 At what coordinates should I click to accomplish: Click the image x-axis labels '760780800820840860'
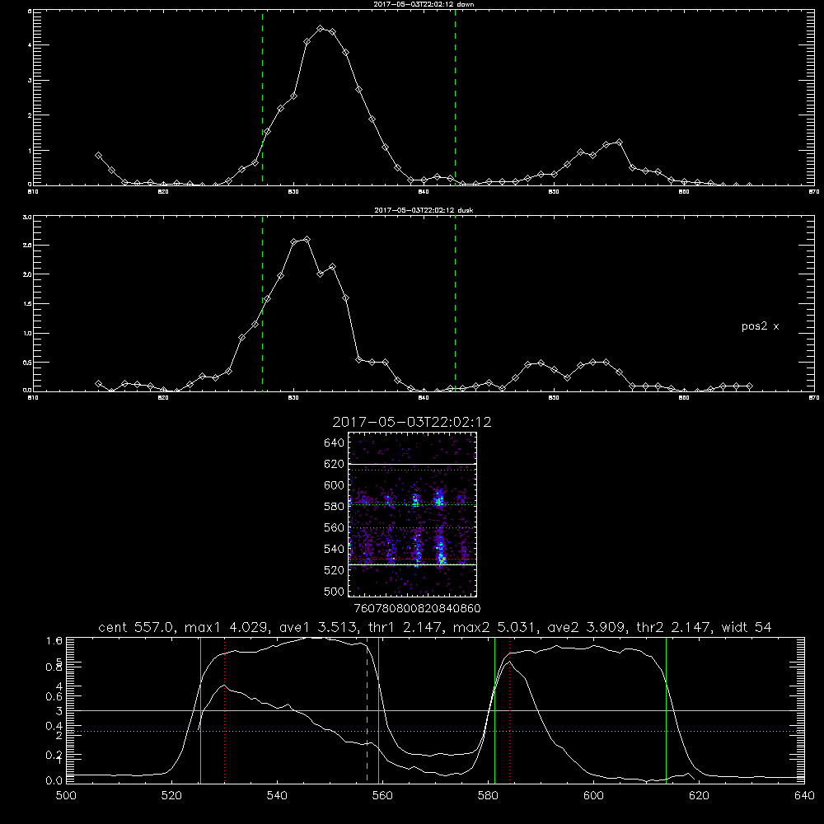(x=417, y=609)
